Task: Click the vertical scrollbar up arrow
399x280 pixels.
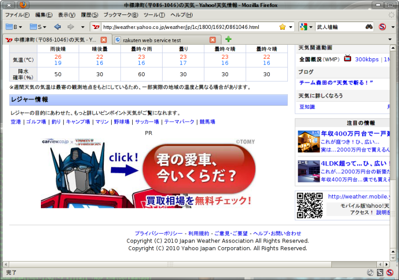Action: (x=393, y=48)
